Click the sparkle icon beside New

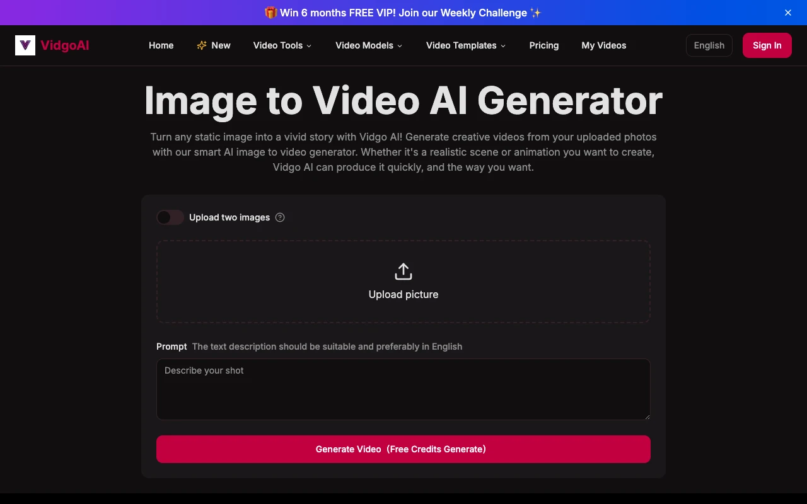pos(201,45)
